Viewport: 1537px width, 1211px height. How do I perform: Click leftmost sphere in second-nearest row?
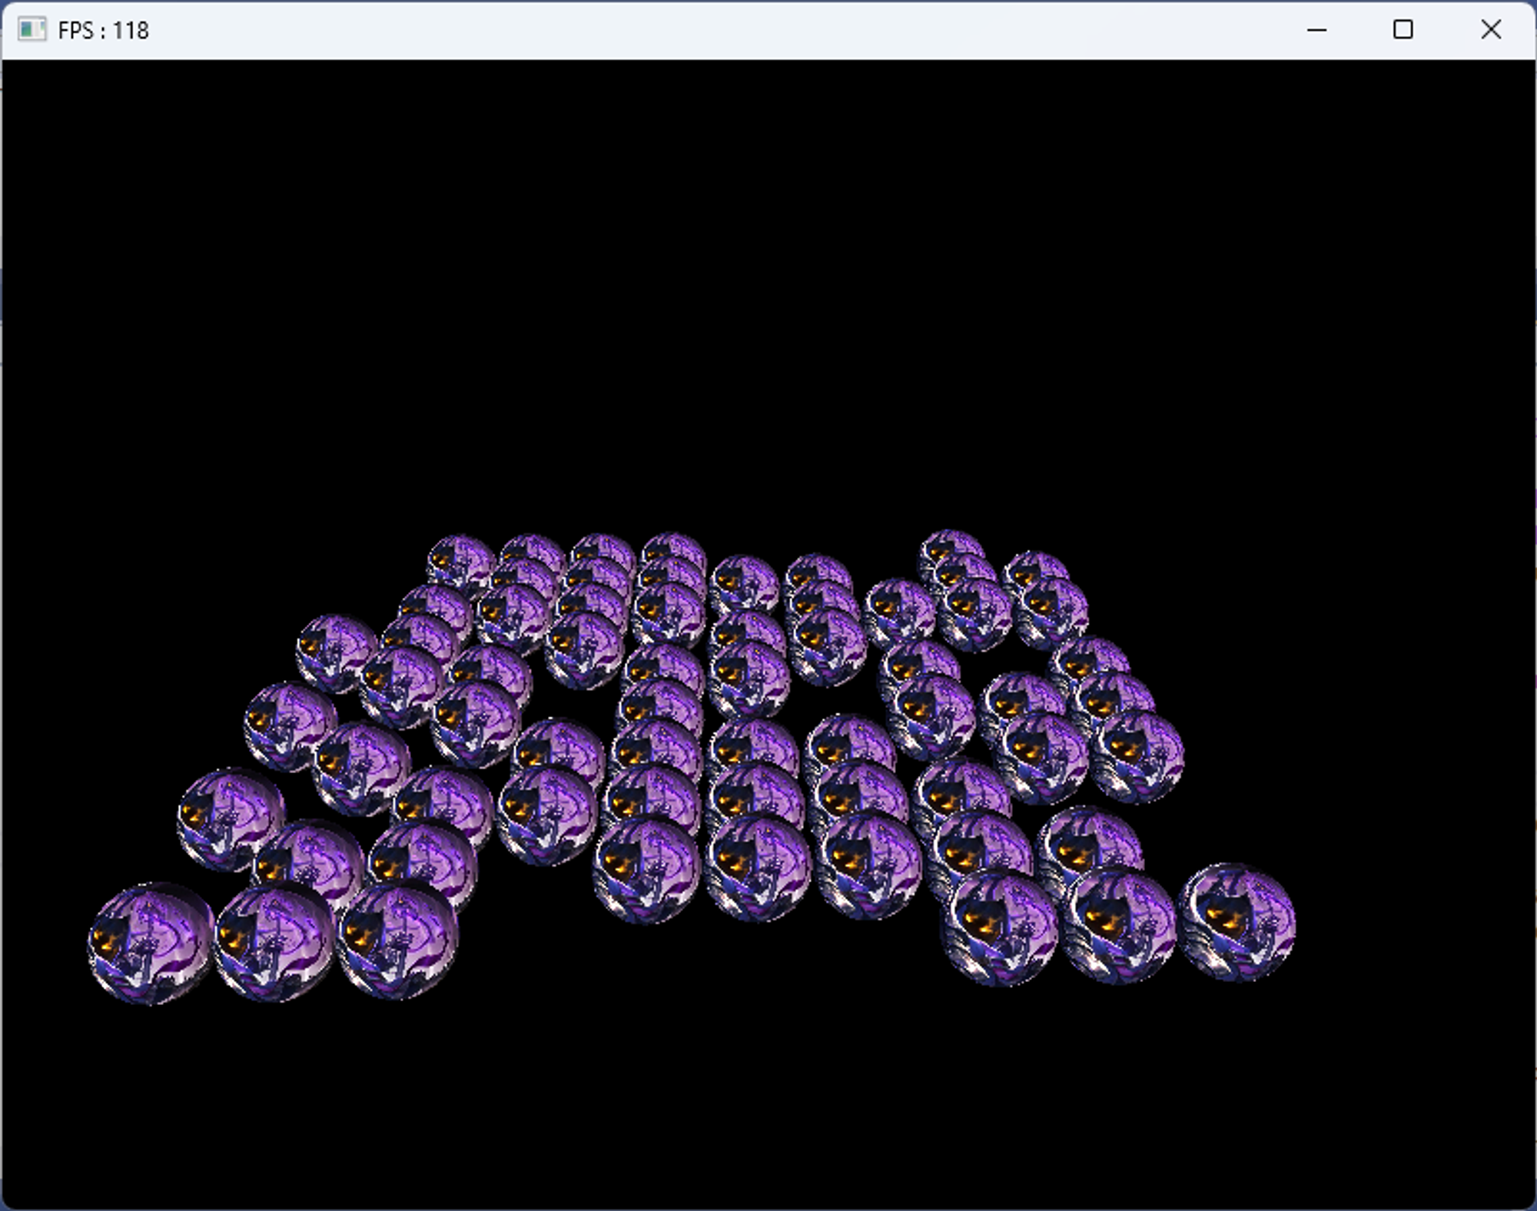pos(231,819)
